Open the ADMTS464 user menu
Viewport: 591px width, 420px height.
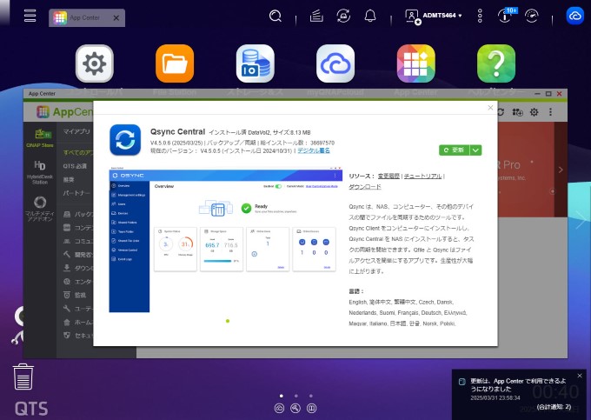pyautogui.click(x=433, y=17)
